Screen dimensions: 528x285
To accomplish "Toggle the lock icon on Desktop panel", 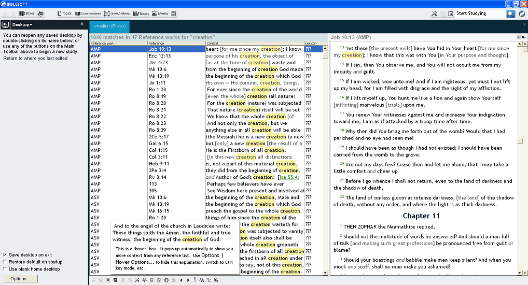I will tap(82, 24).
